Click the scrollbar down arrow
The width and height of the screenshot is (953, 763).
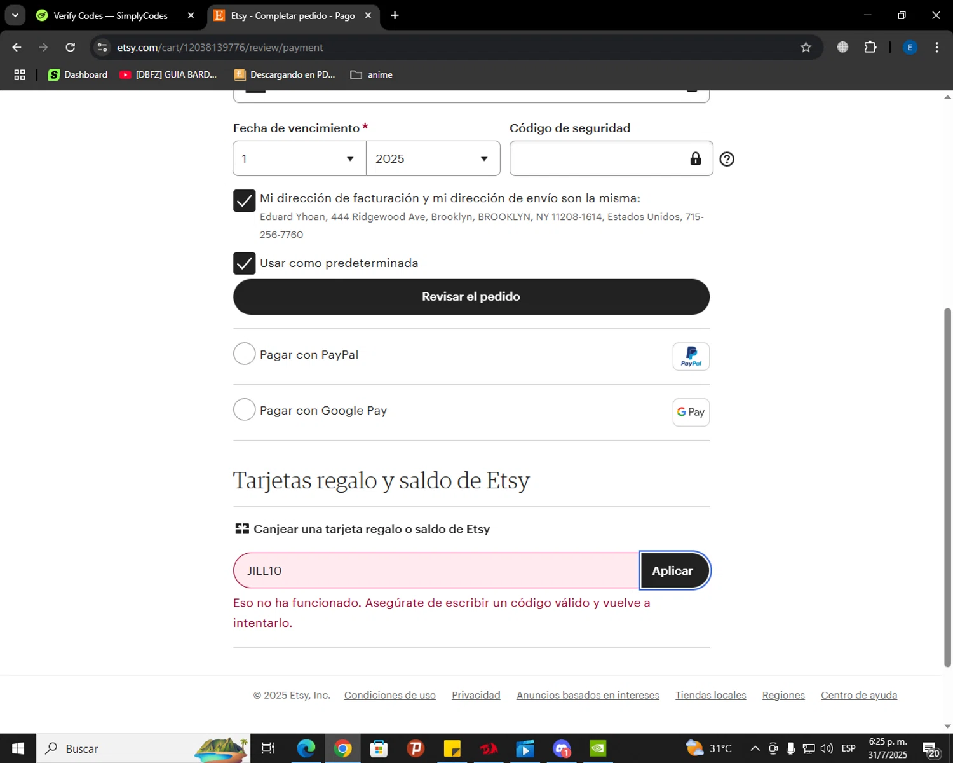point(947,726)
